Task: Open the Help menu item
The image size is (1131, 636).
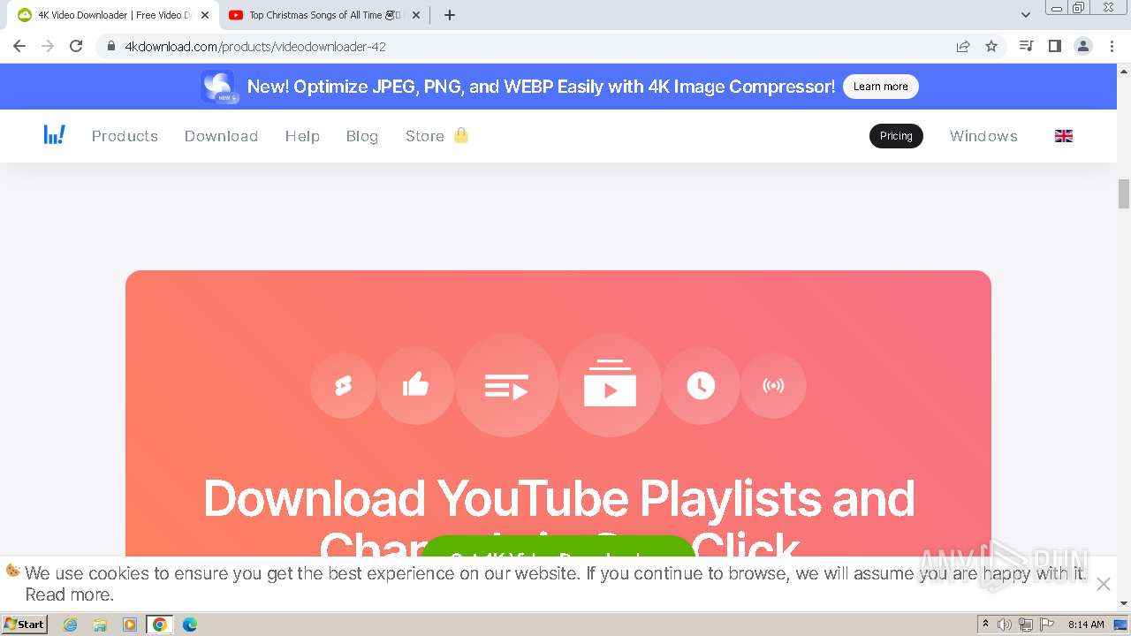Action: click(302, 136)
